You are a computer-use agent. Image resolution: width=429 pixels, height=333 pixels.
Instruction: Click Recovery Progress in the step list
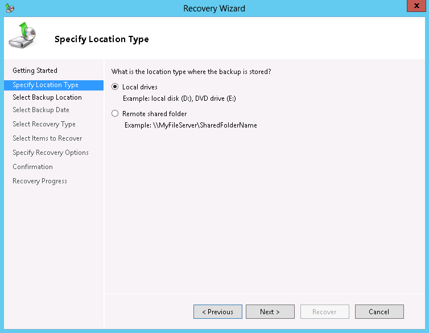pyautogui.click(x=40, y=181)
